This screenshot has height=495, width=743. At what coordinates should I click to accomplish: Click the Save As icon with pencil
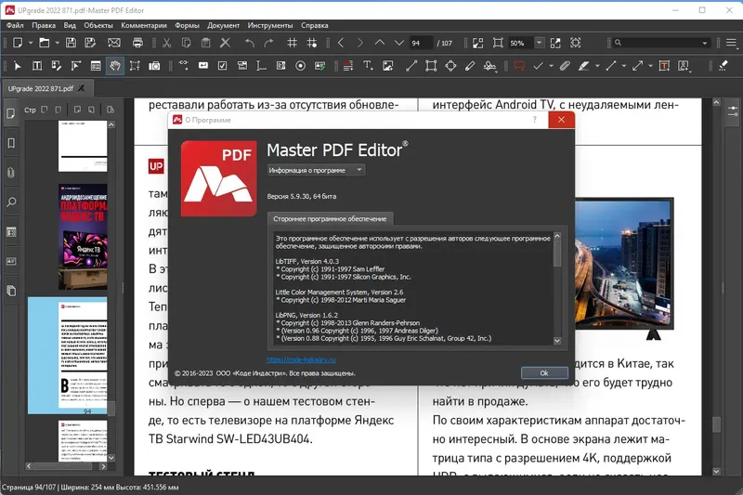(90, 43)
